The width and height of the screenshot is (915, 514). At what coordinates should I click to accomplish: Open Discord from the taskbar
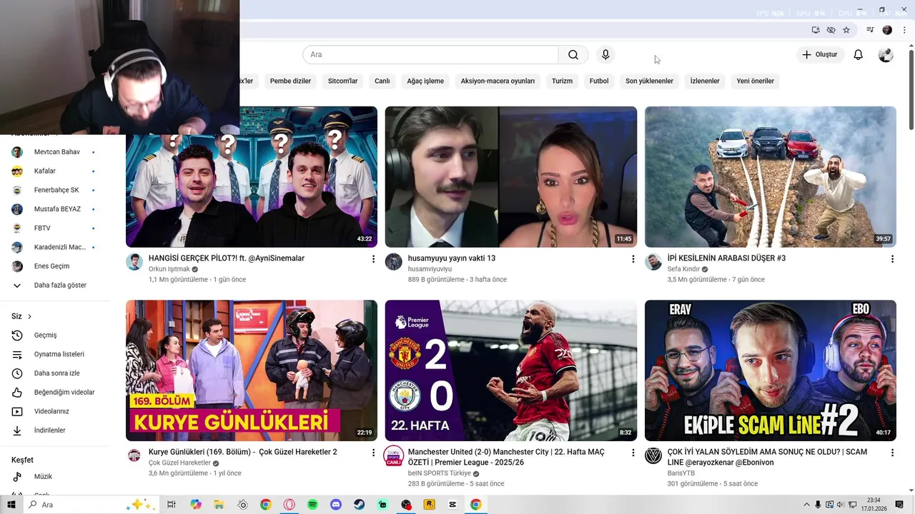tap(336, 505)
